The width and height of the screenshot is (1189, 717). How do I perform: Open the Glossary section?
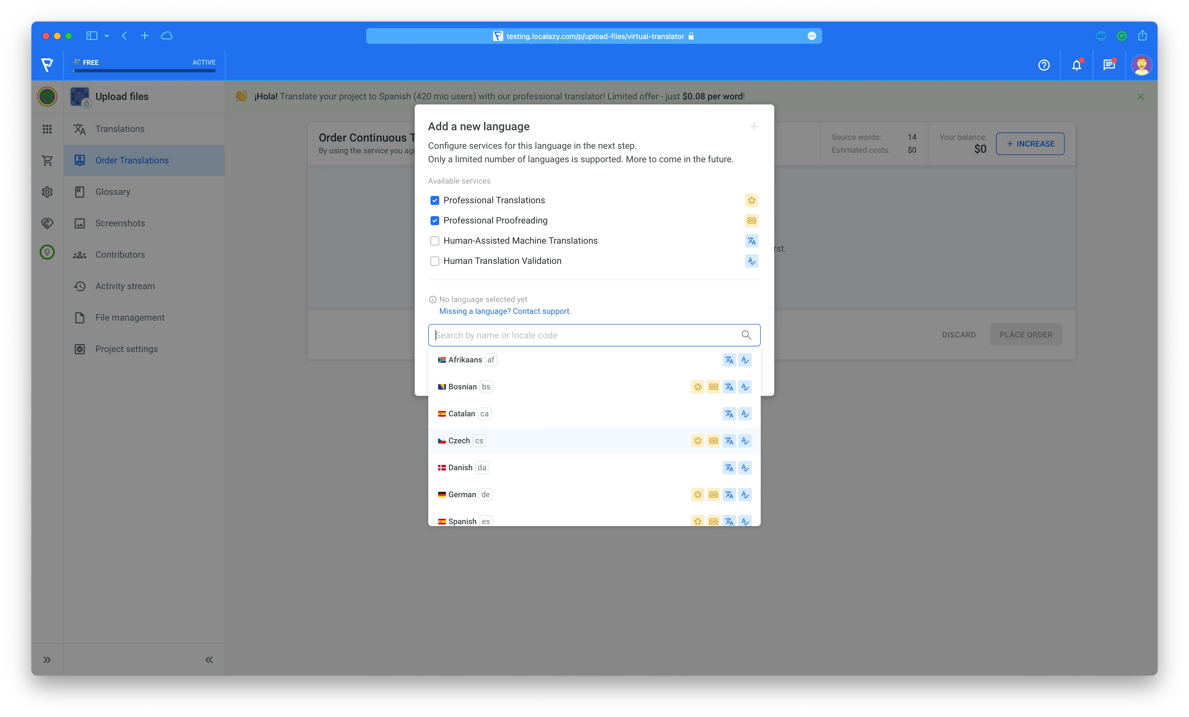[112, 191]
